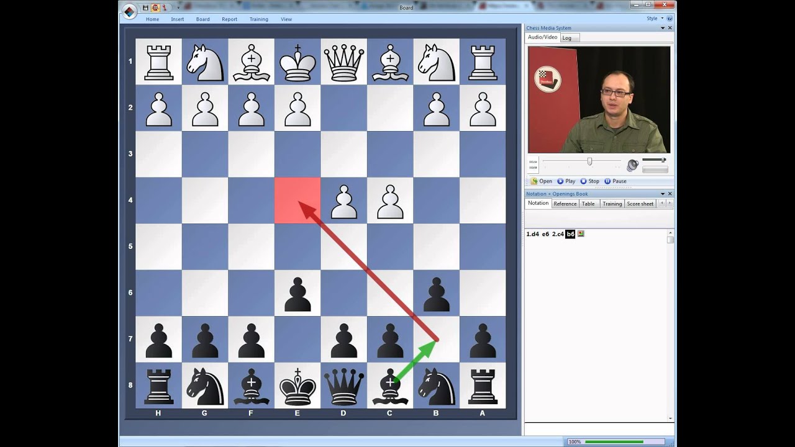Select the black queen on d8
This screenshot has height=447, width=795.
(343, 385)
